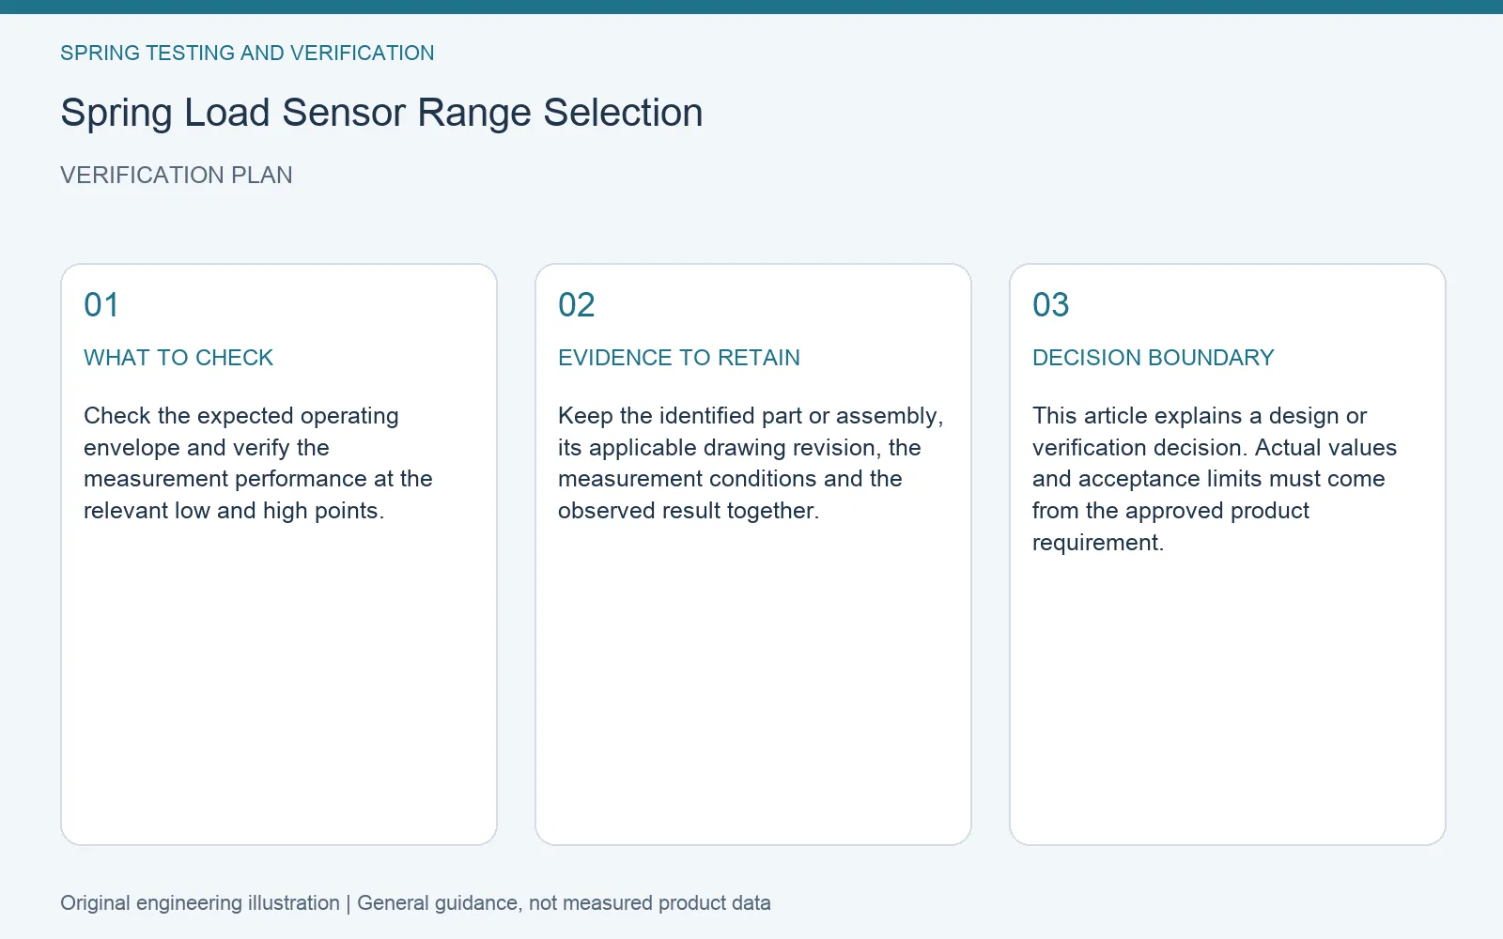
Task: Click the step number "01"
Action: coord(101,305)
